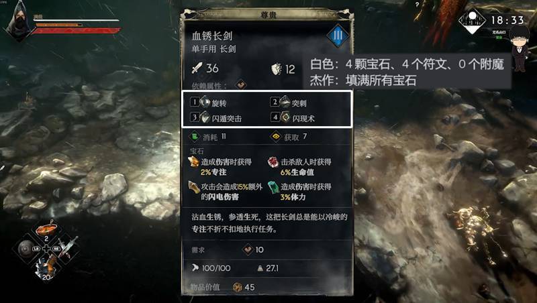The width and height of the screenshot is (537, 303).
Task: Click the green 消耗 cost icon
Action: pos(194,137)
